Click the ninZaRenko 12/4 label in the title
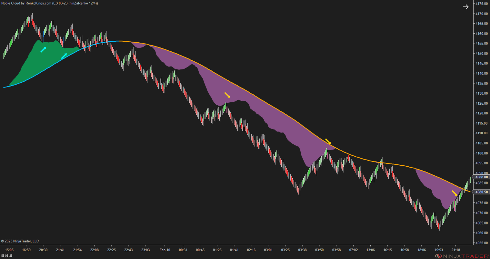This screenshot has width=490, height=259. coord(83,3)
